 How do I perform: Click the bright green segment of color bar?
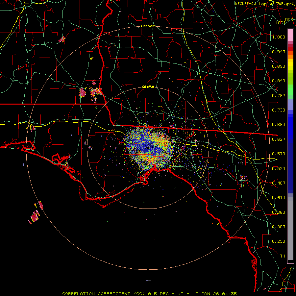click(290, 90)
